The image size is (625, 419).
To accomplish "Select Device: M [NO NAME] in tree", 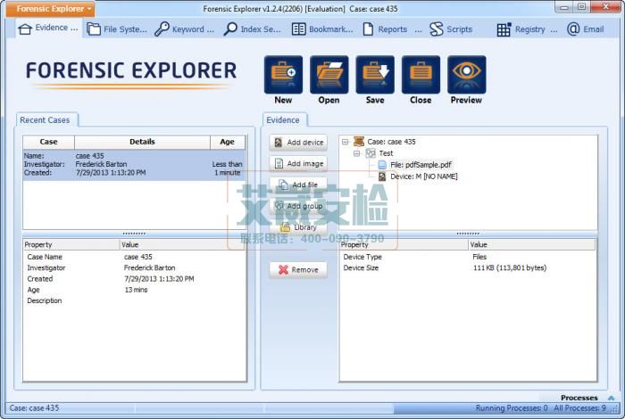I will (424, 177).
